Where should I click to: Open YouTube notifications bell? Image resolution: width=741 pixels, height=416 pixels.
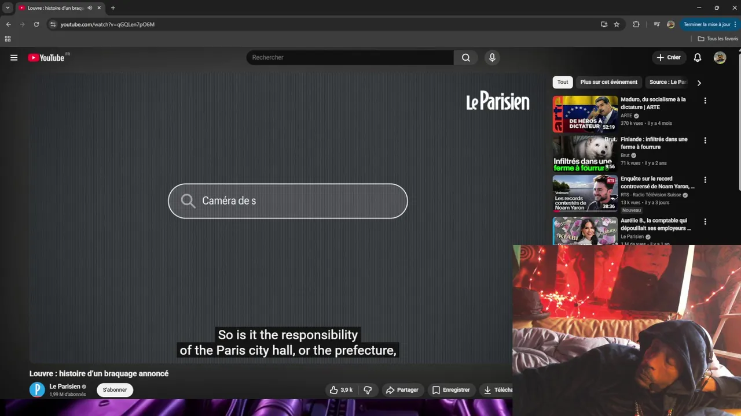pyautogui.click(x=698, y=57)
